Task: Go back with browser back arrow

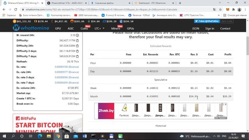Action: 4,9
